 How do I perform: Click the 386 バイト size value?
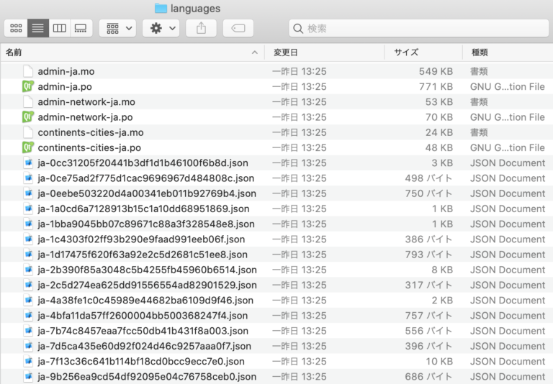428,239
